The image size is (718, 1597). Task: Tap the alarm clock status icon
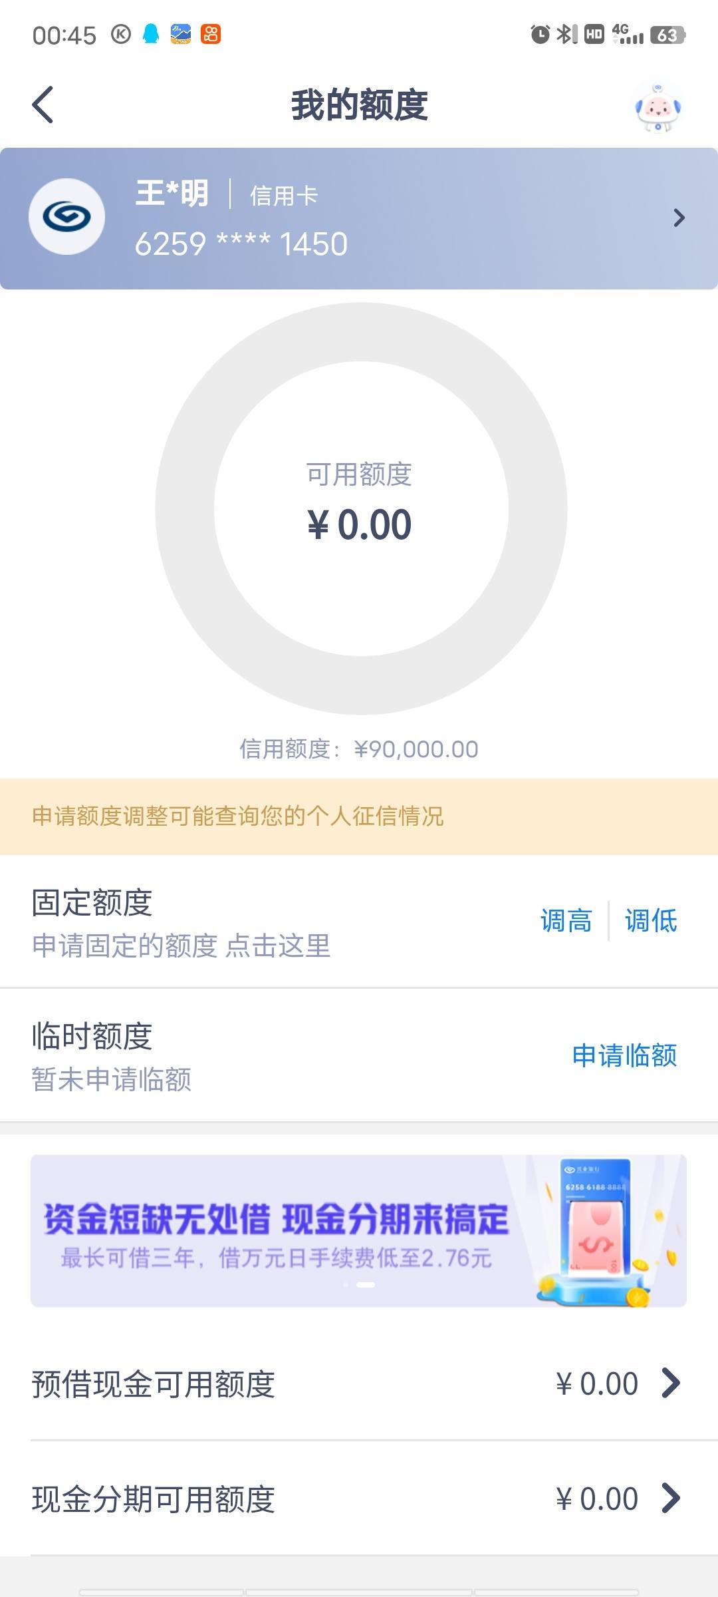(x=540, y=34)
